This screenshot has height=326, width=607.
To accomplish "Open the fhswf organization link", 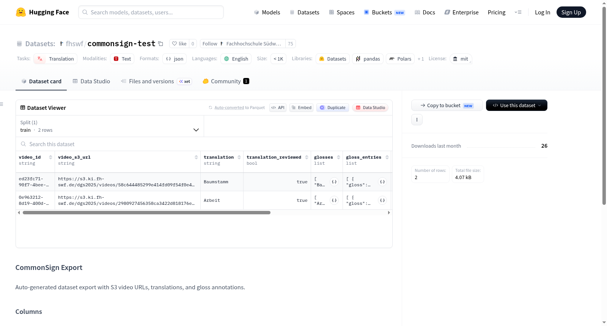I will tap(74, 44).
